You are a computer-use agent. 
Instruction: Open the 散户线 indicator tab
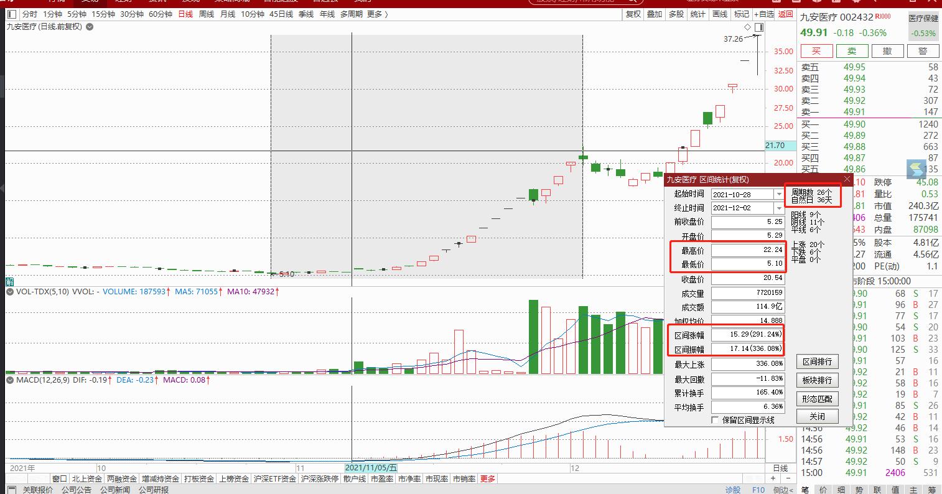355,479
